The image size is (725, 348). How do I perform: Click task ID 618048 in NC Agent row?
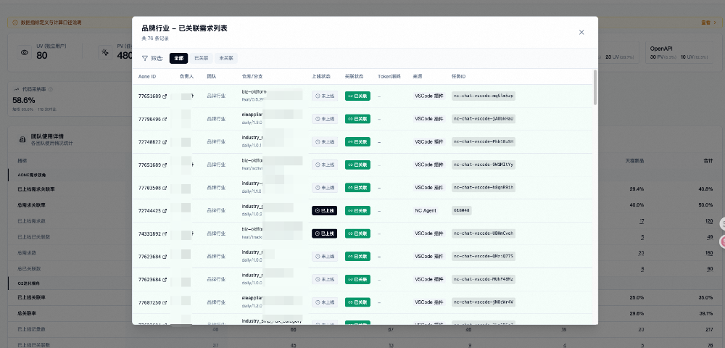tap(461, 211)
